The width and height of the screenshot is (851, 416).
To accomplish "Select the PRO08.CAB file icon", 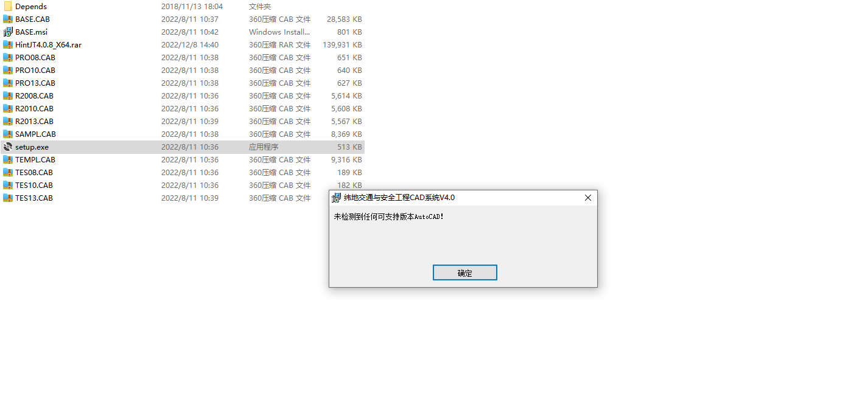I will [x=8, y=57].
